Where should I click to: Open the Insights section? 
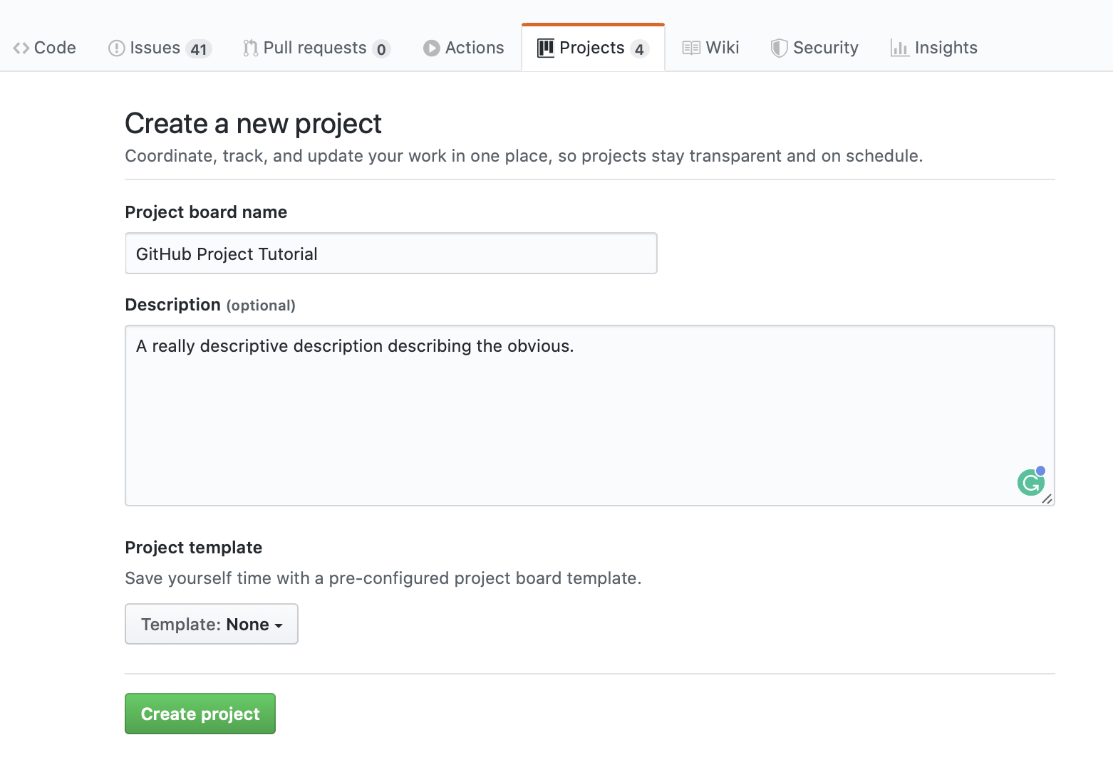[x=946, y=47]
